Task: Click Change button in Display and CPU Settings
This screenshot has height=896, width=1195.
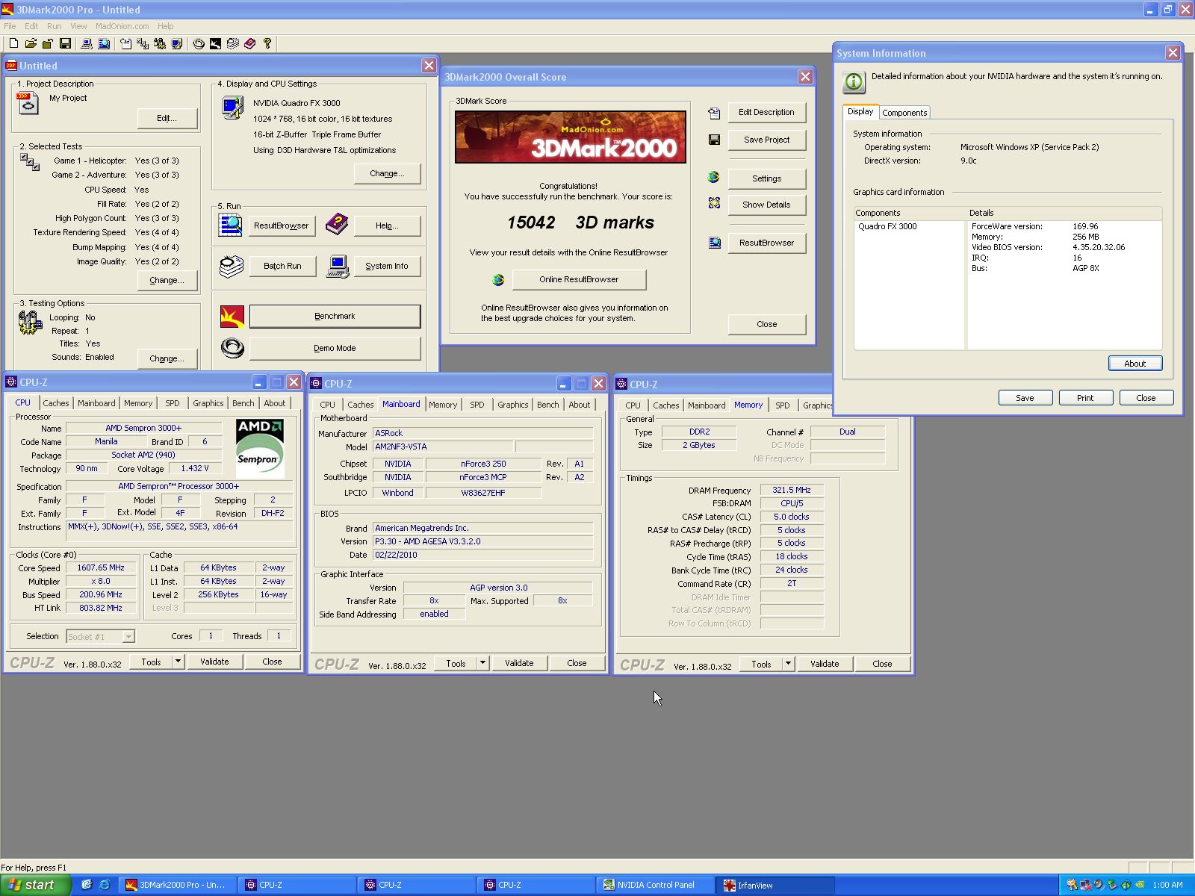Action: click(387, 173)
